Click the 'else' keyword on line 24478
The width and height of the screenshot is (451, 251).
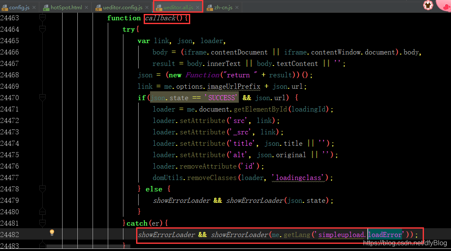(154, 189)
